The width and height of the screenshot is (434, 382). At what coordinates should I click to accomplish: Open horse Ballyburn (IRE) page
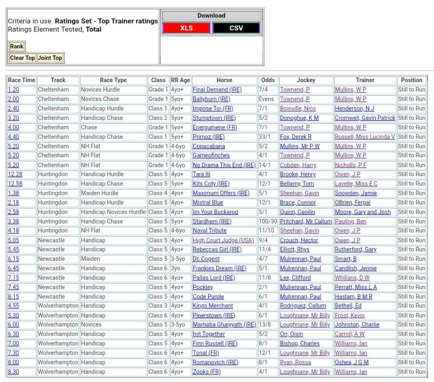pyautogui.click(x=211, y=99)
